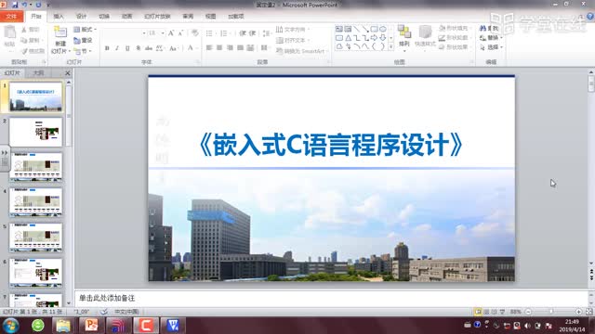Close the slides thumbnail pane
This screenshot has height=334, width=595.
[68, 72]
